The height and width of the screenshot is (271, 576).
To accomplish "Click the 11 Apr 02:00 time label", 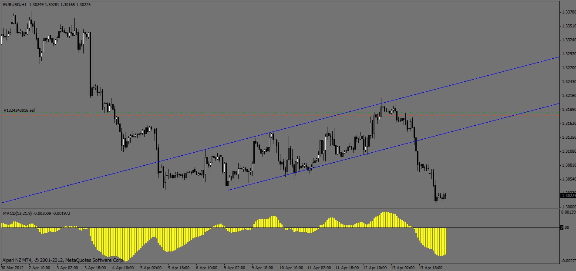I will point(319,268).
